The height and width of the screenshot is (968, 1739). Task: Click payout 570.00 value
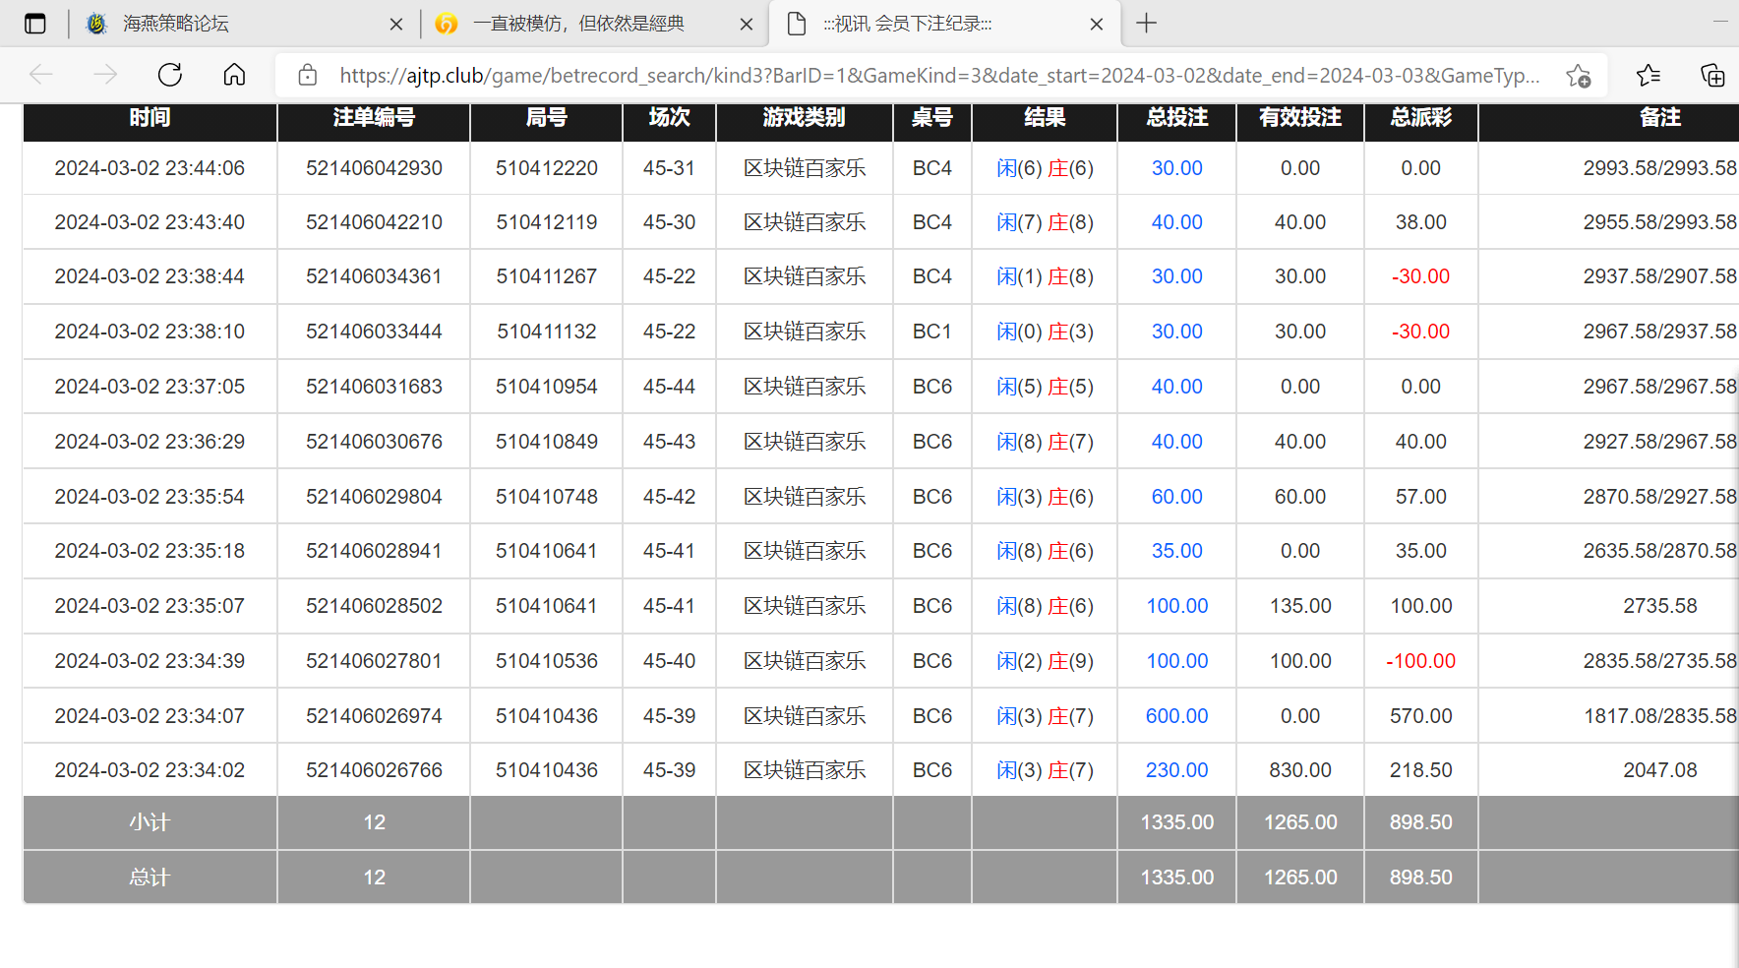(1420, 716)
